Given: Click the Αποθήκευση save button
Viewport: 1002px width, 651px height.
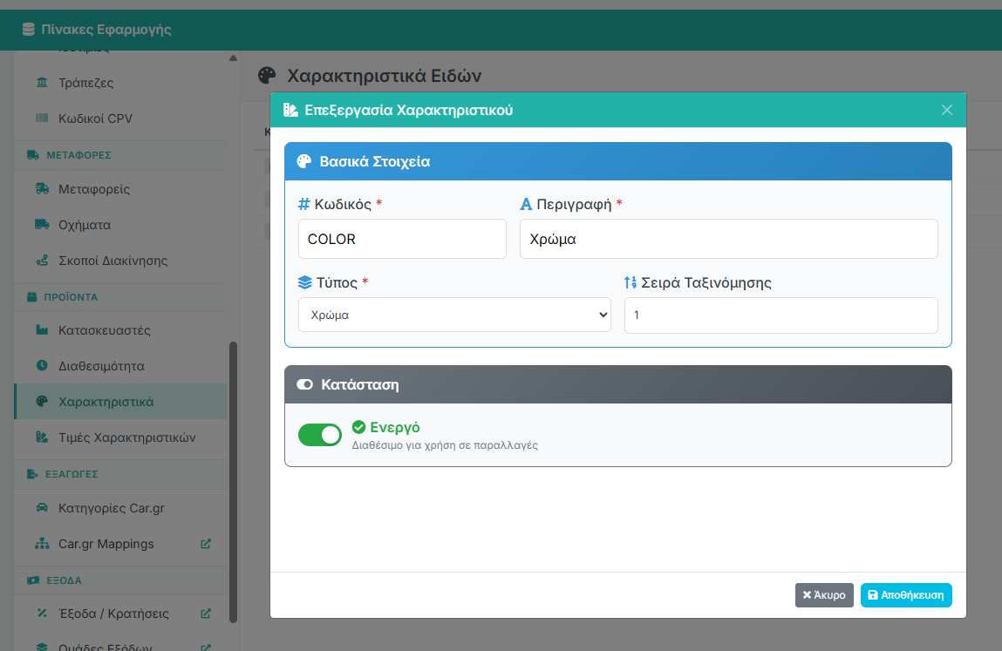Looking at the screenshot, I should pyautogui.click(x=906, y=594).
